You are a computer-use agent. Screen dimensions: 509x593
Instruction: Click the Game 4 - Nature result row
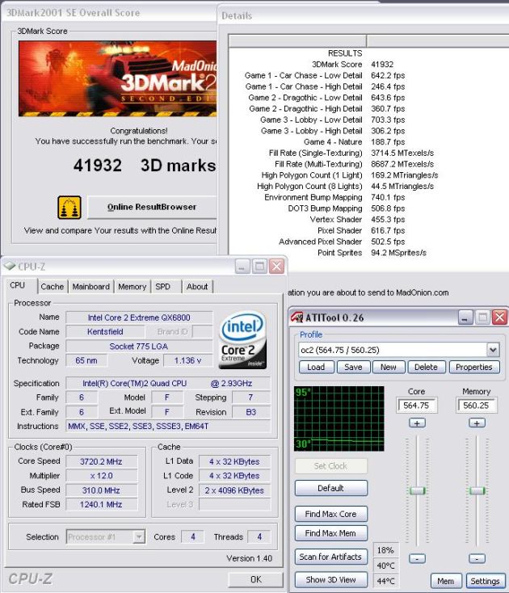click(x=354, y=142)
